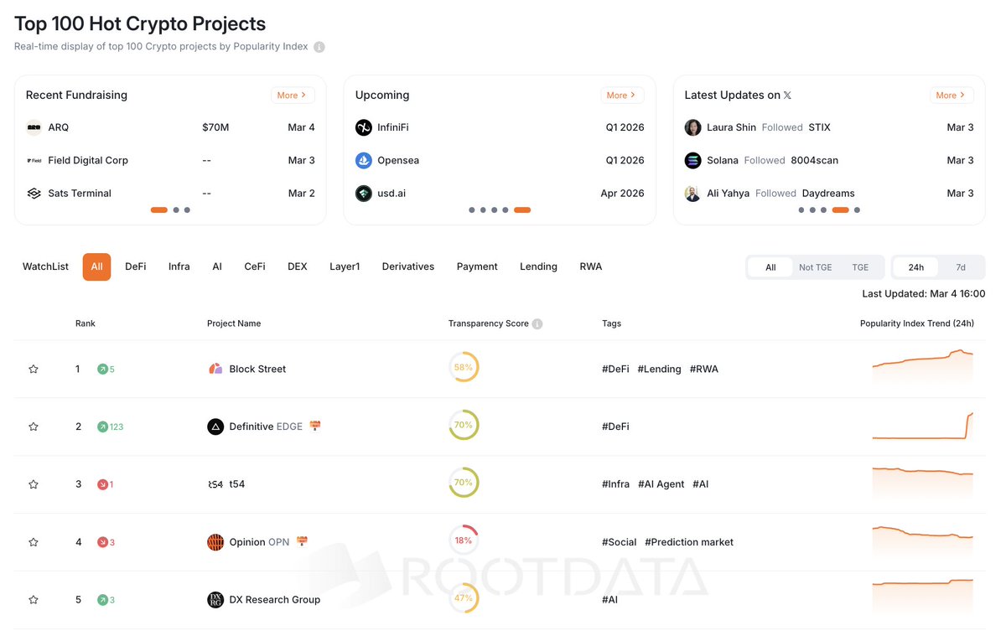Select the orange All category tab

pos(96,266)
